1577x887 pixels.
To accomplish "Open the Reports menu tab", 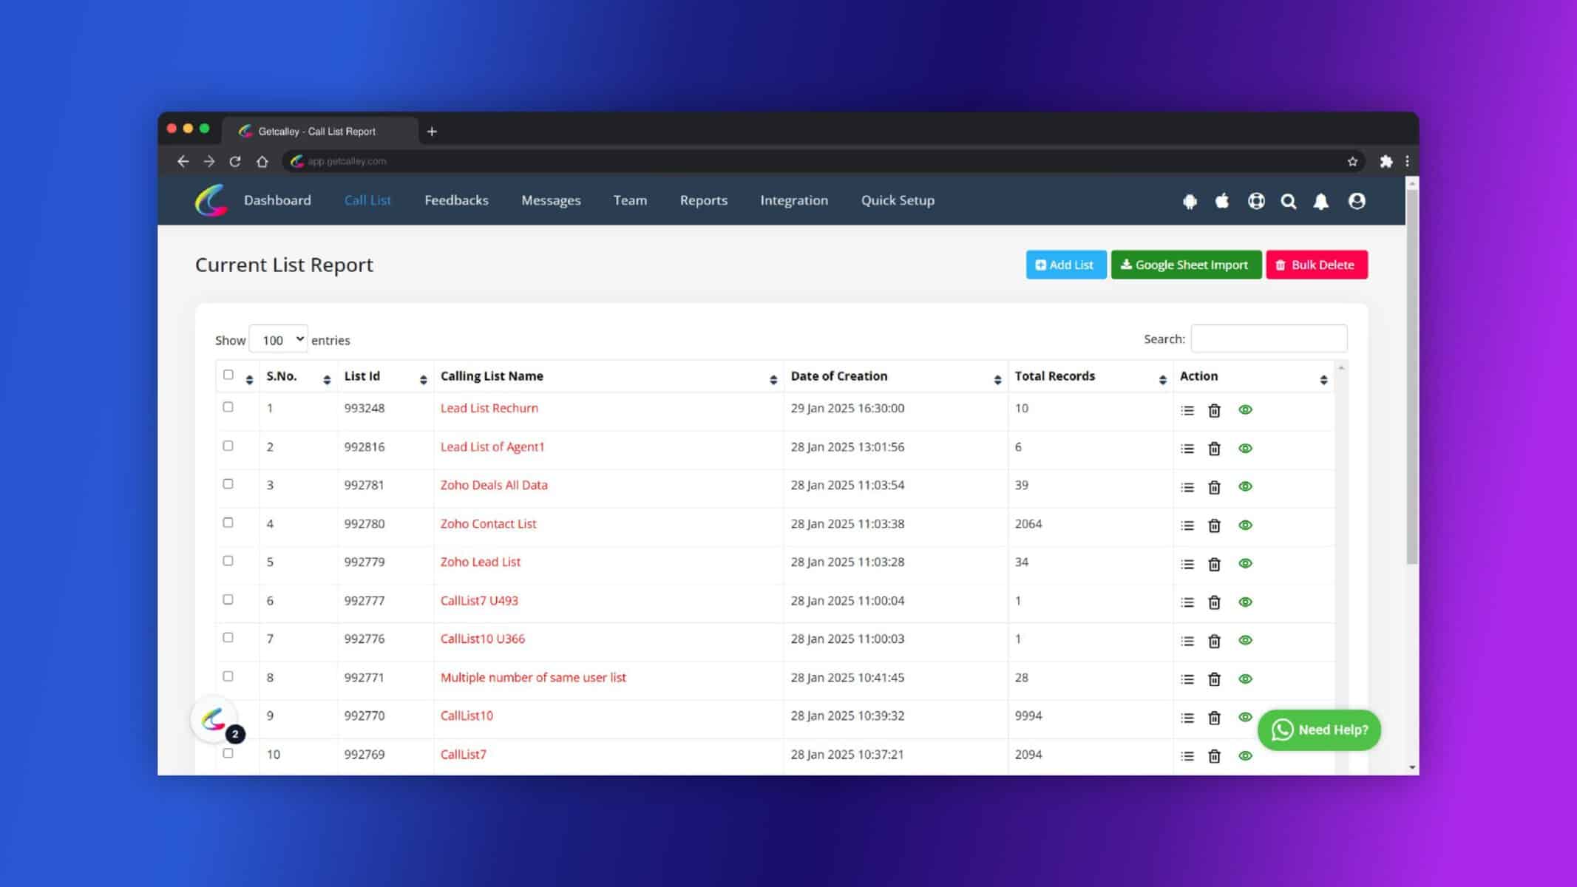I will tap(703, 200).
